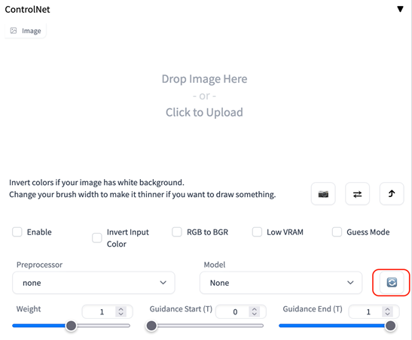
Task: Click the Image label icon
Action: coord(14,31)
